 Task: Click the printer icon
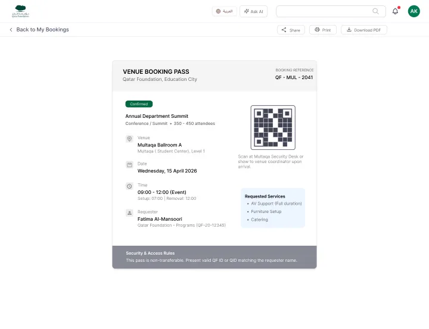(x=317, y=30)
